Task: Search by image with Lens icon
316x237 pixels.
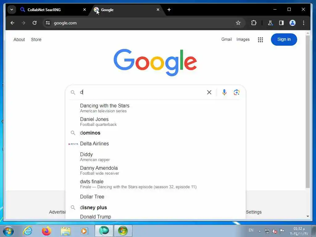Action: click(236, 92)
